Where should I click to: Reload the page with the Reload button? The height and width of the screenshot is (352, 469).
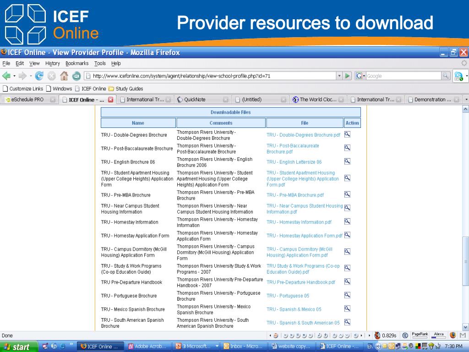point(39,76)
